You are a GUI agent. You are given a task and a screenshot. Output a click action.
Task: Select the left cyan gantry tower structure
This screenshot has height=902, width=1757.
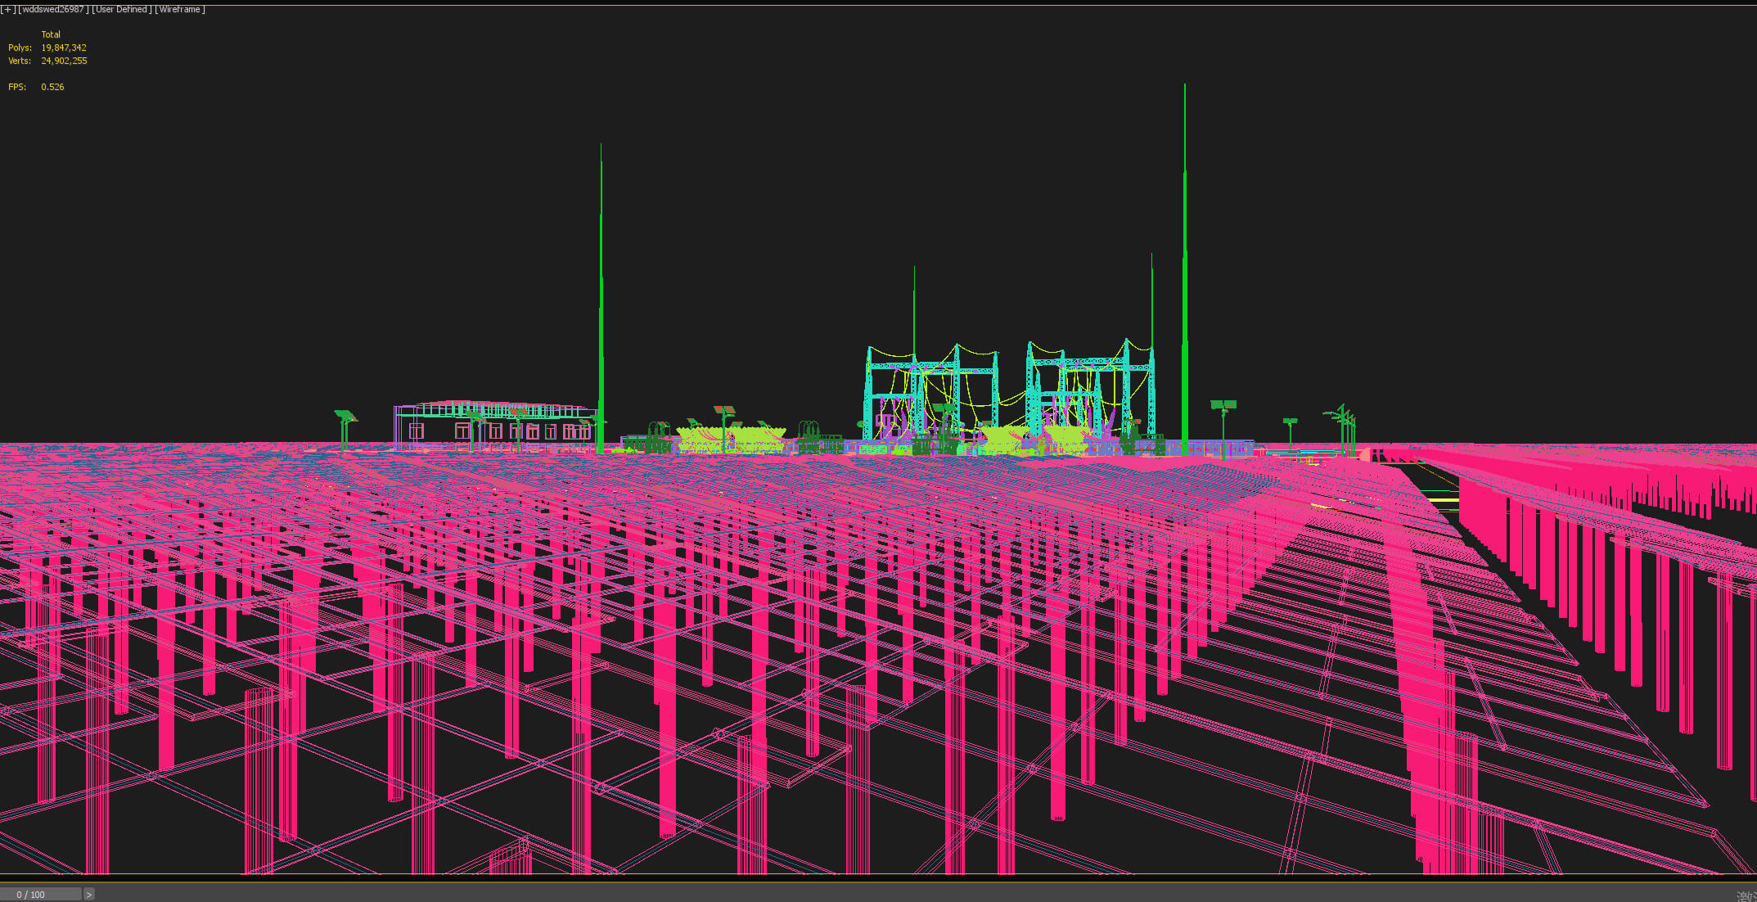932,393
